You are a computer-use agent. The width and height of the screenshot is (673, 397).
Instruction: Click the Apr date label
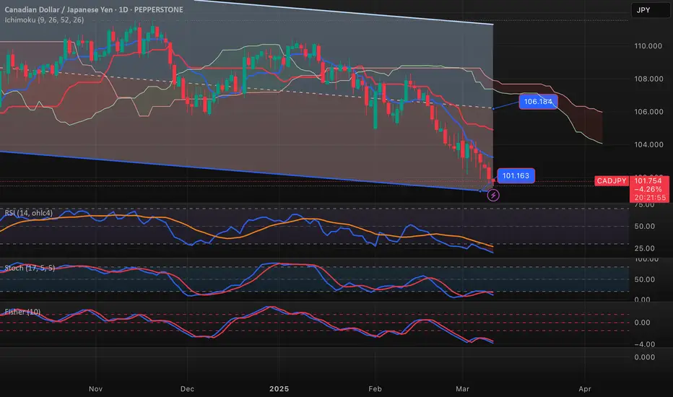(x=585, y=389)
